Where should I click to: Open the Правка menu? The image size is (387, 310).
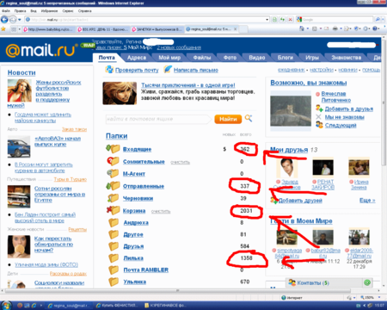20,11
